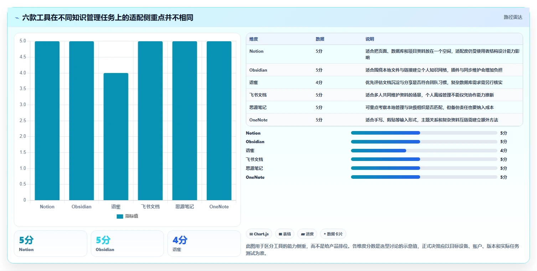The image size is (537, 271).
Task: Click the 4分 value beside 语雀 progress bar
Action: click(504, 151)
